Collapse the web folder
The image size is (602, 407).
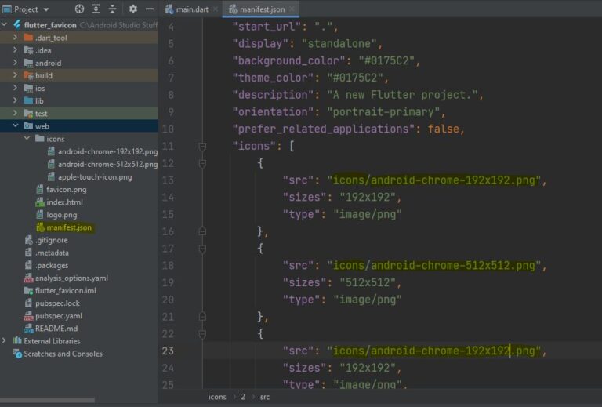point(16,125)
